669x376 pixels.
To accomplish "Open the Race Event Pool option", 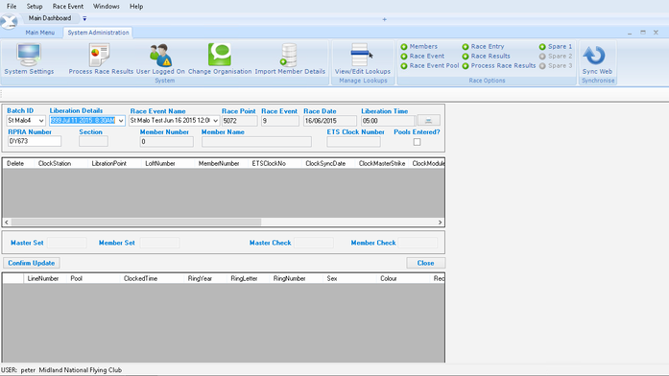I will tap(430, 65).
